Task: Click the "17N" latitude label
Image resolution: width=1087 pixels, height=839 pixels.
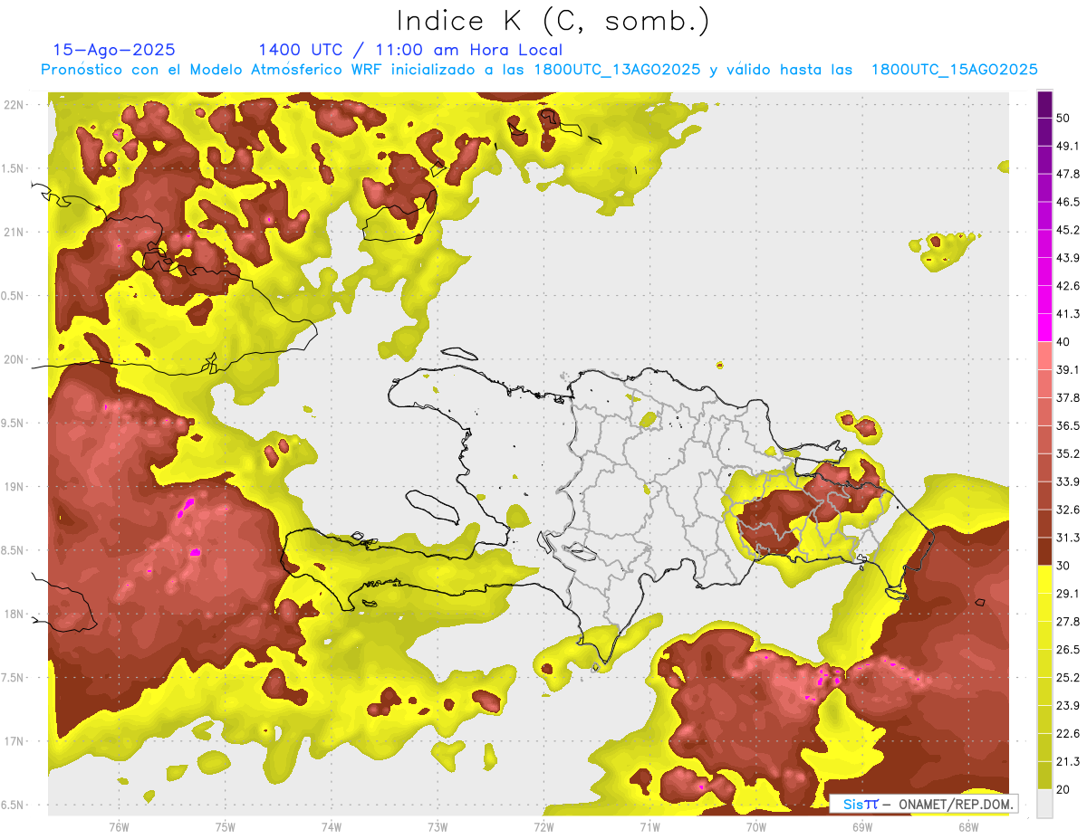Action: (14, 741)
